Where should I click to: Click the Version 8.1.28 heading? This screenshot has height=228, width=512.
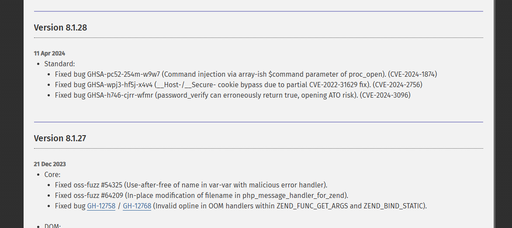pyautogui.click(x=60, y=27)
